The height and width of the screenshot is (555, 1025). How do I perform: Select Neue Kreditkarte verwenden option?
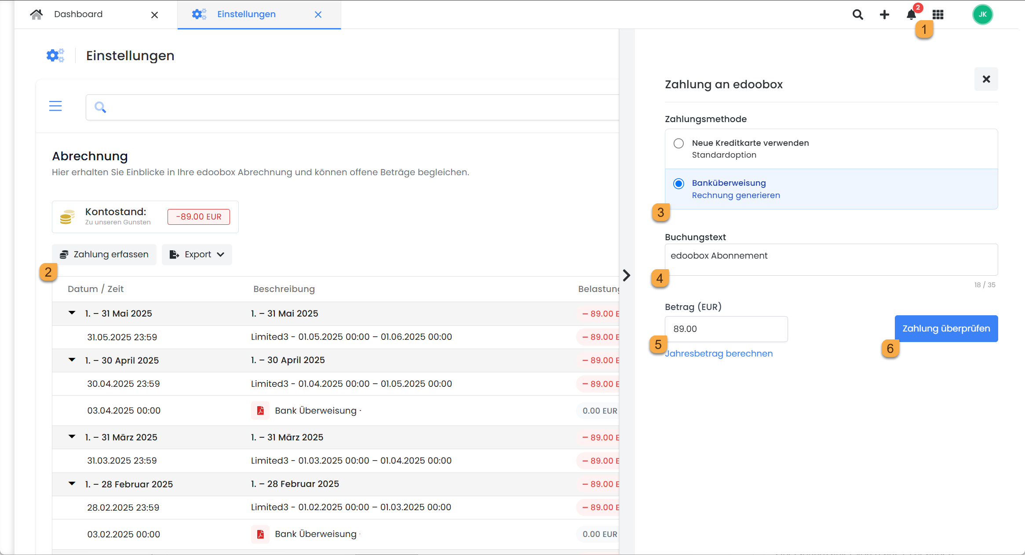pos(678,143)
